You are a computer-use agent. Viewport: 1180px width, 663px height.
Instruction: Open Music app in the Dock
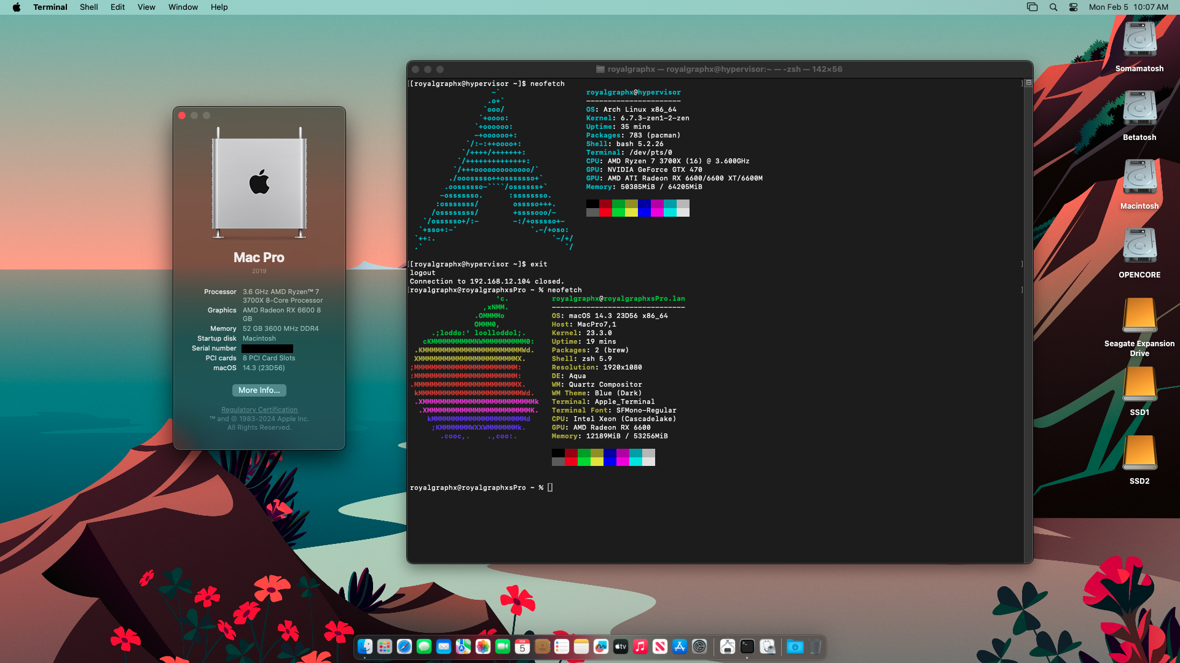tap(640, 646)
